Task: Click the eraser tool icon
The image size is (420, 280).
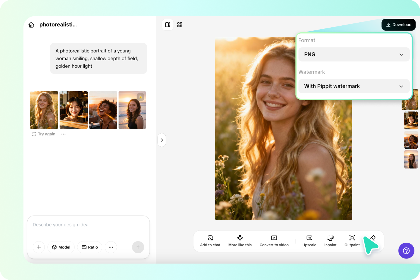Action: click(373, 238)
